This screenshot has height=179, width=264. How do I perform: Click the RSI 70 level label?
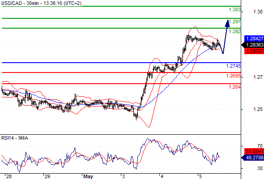(x=260, y=146)
